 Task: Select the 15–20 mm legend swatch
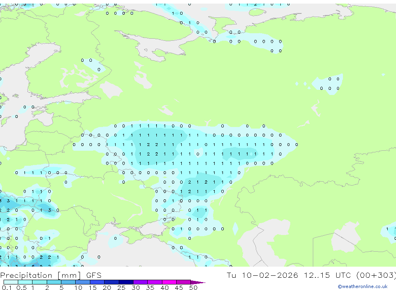(97, 282)
